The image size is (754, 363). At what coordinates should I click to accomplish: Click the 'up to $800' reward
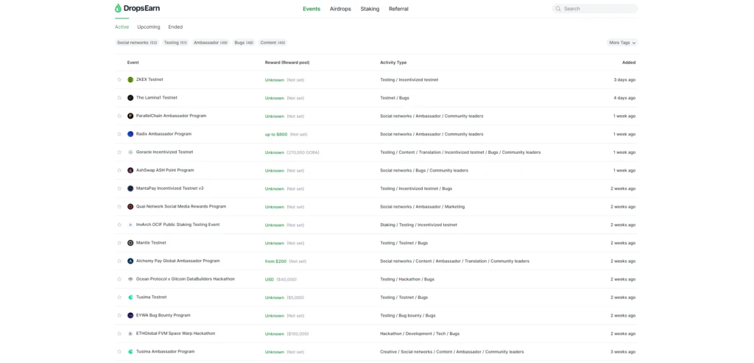(276, 134)
